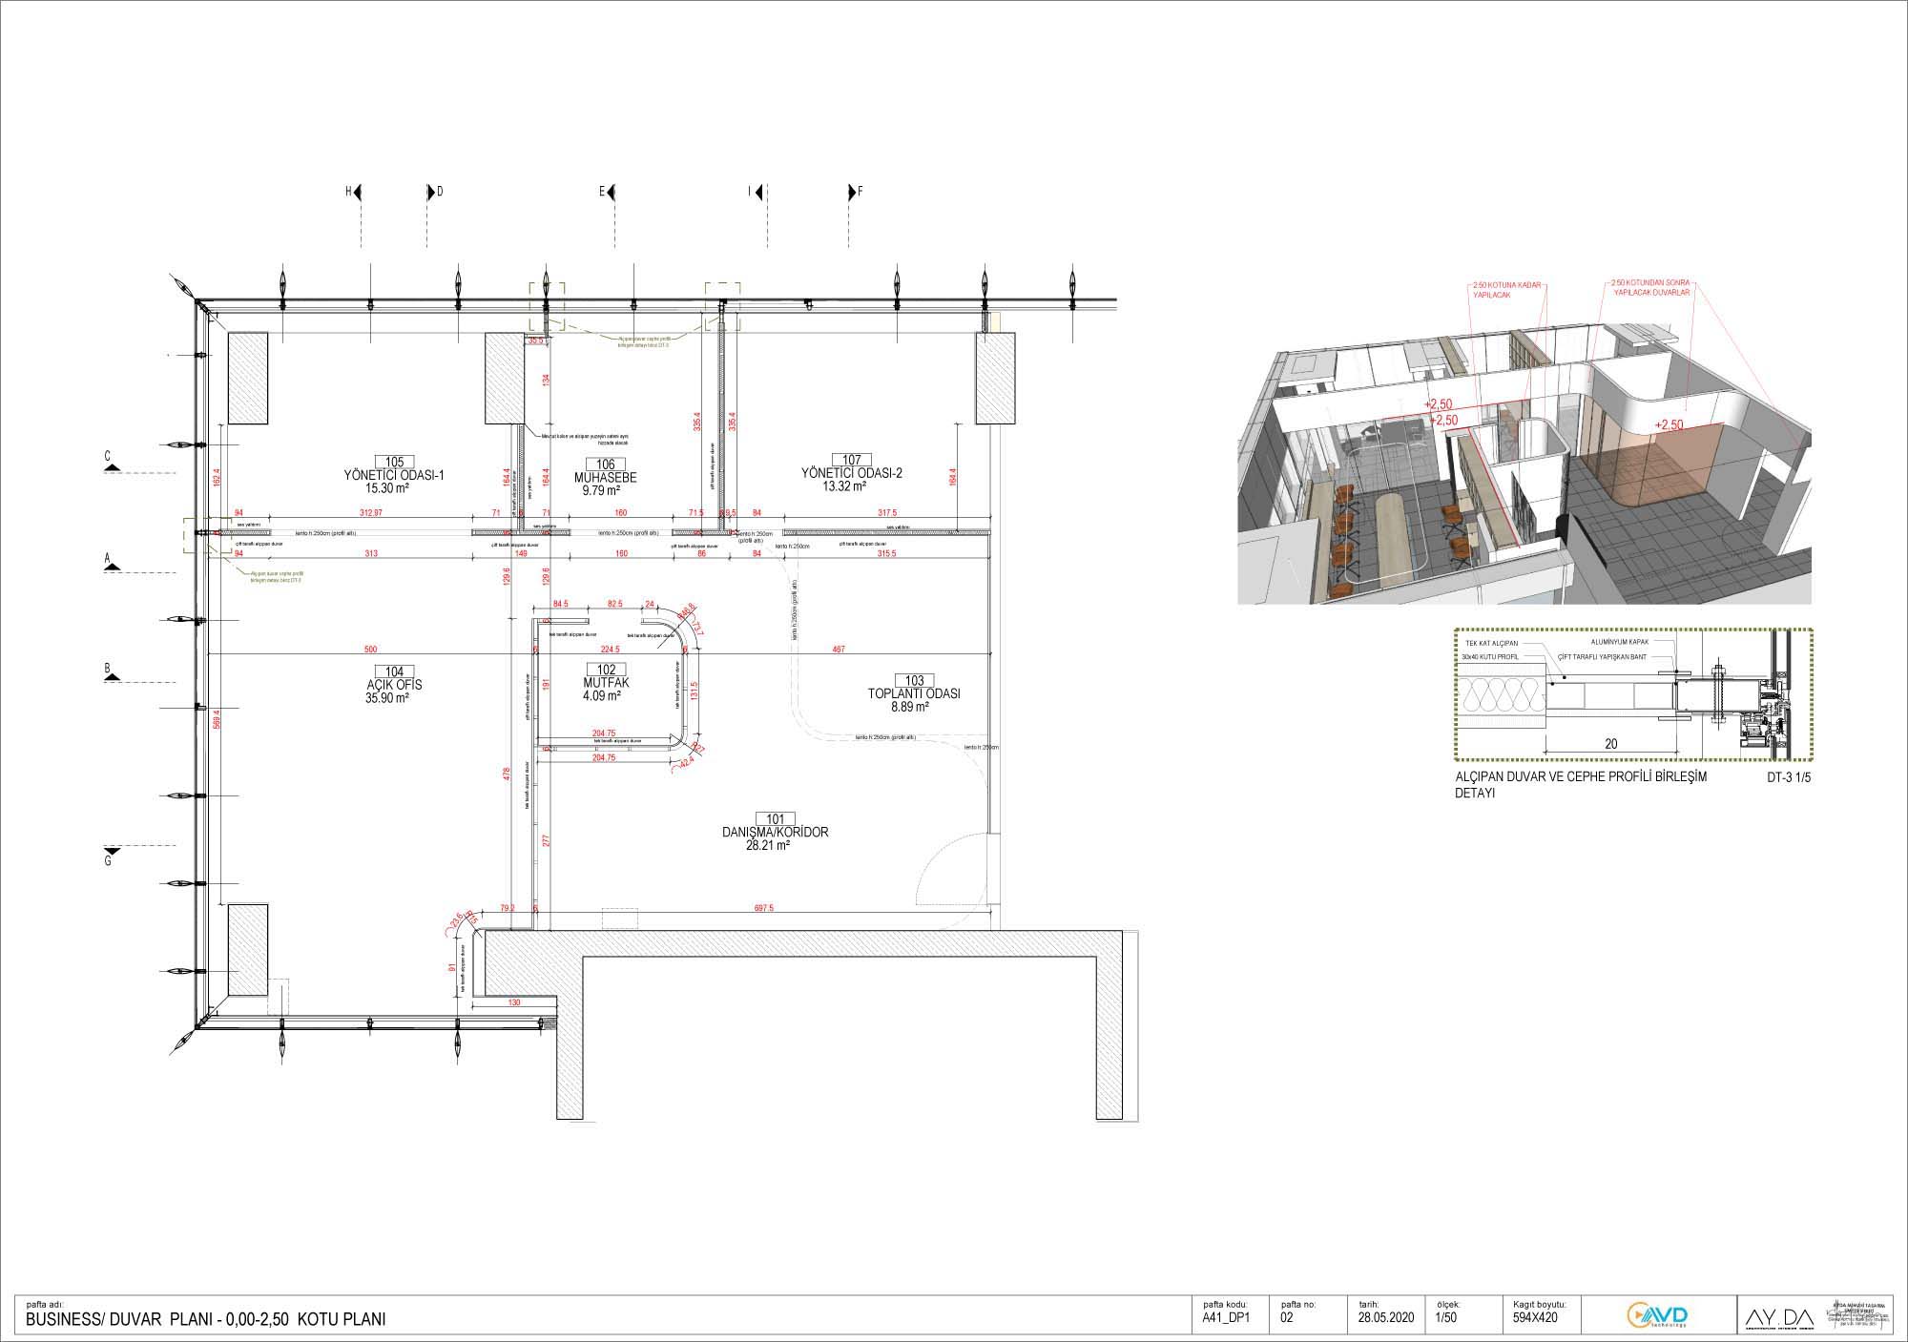Screen dimensions: 1908x1342
Task: Click the AVD technology logo
Action: [1656, 1315]
